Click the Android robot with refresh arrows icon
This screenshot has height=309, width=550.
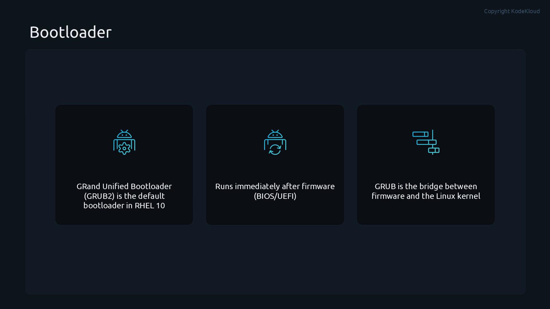(x=275, y=142)
